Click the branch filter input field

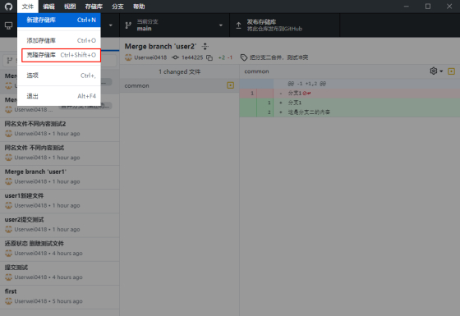point(59,61)
